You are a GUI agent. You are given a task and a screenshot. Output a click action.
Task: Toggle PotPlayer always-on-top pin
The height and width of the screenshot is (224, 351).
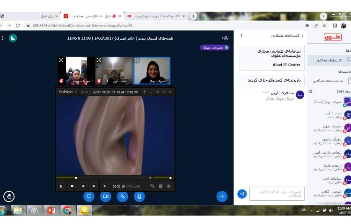click(x=145, y=92)
